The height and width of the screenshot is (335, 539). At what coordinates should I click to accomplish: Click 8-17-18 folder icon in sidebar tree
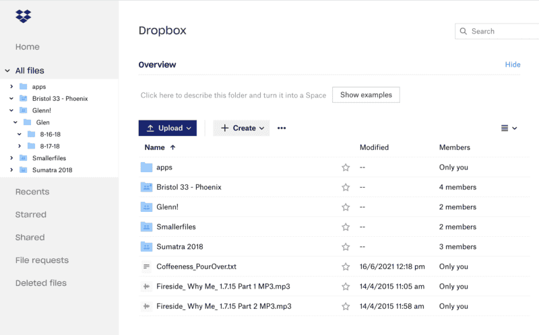pos(31,146)
